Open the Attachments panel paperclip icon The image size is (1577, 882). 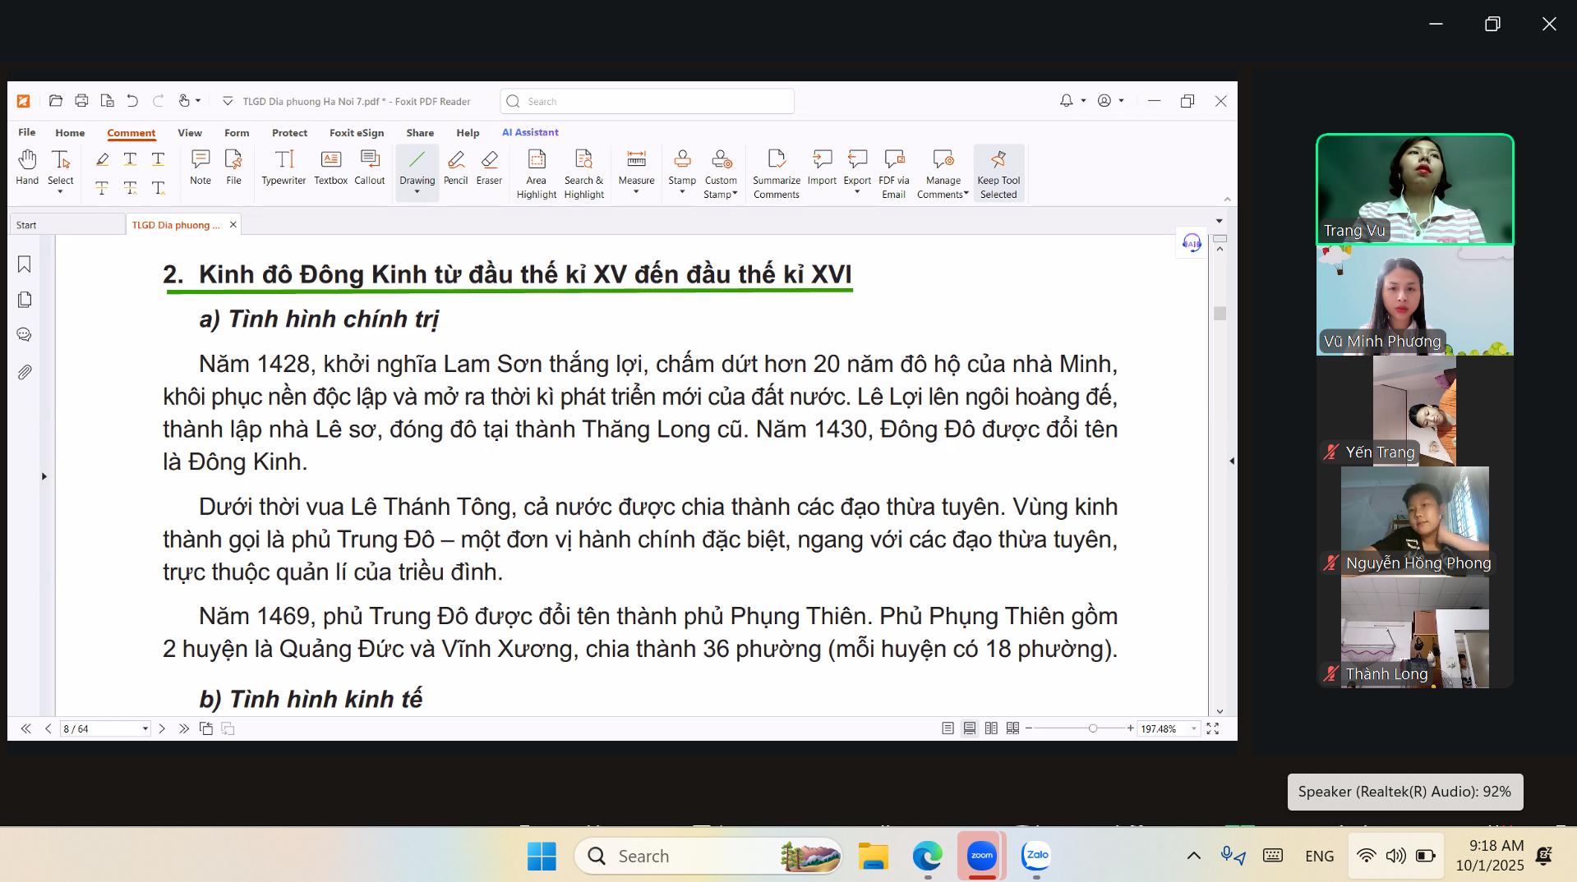(x=25, y=372)
